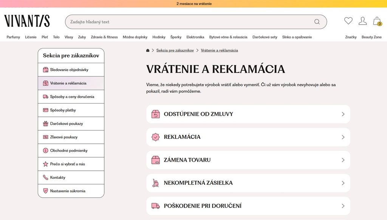The width and height of the screenshot is (387, 220).
Task: Click the home icon in breadcrumb
Action: pos(148,50)
